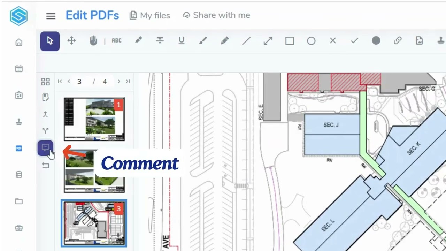This screenshot has width=446, height=251.
Task: Select the filled dot tool
Action: (376, 41)
